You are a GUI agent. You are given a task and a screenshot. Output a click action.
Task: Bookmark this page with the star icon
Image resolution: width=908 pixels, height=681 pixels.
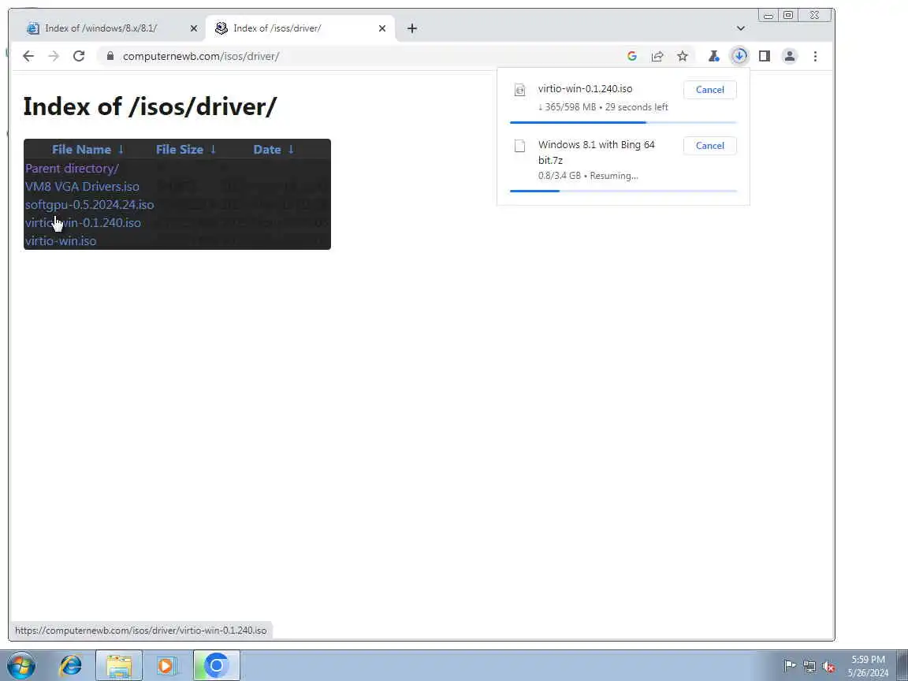[683, 56]
